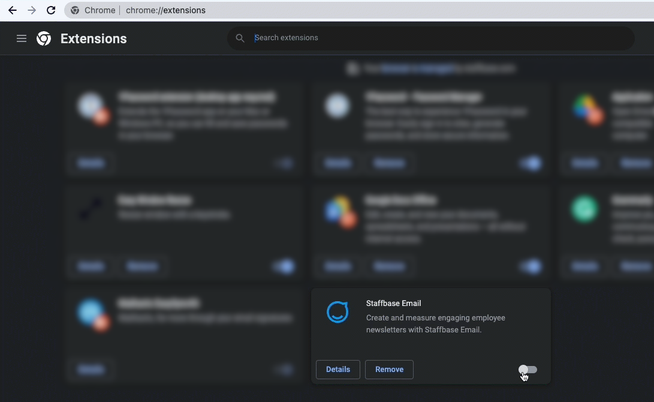Image resolution: width=654 pixels, height=402 pixels.
Task: Click the Staffbase Email title text
Action: tap(393, 303)
